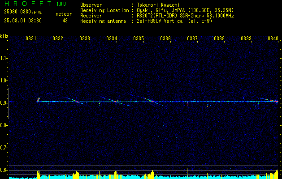Viewport: 282px width, 179px height.
Task: Click frequency axis label 0.8
Action: click(3, 125)
